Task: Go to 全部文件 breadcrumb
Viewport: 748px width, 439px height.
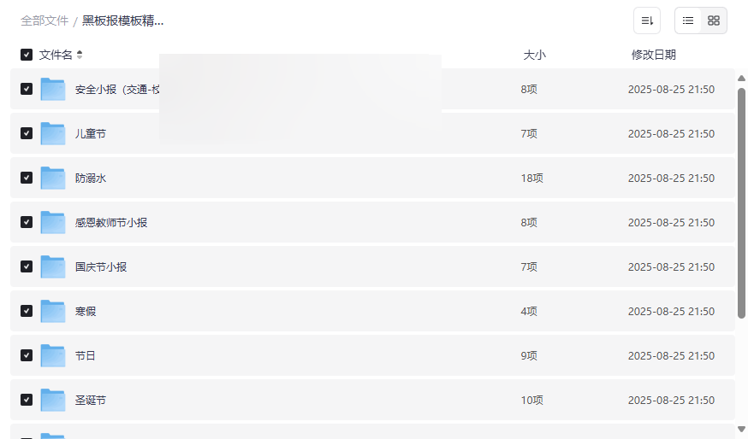Action: [45, 20]
